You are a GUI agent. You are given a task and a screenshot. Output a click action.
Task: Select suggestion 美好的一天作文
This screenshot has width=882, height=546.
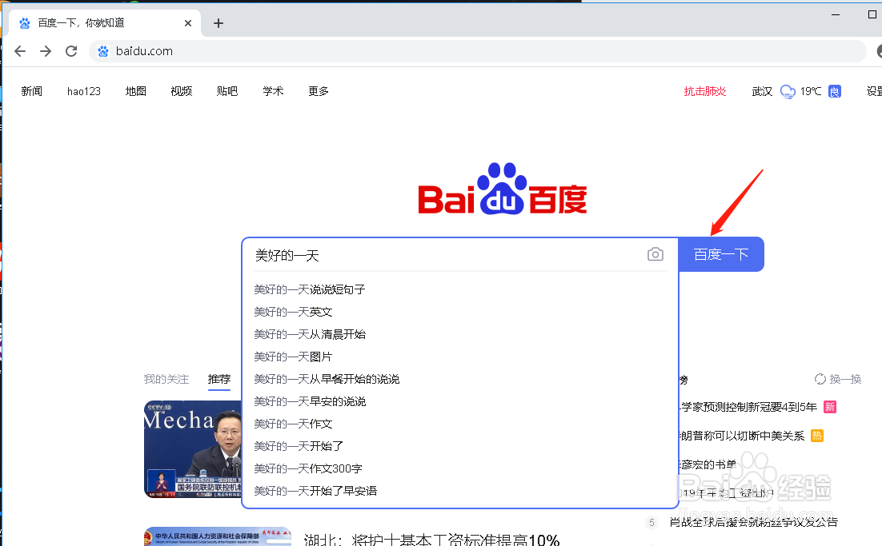pyautogui.click(x=293, y=424)
